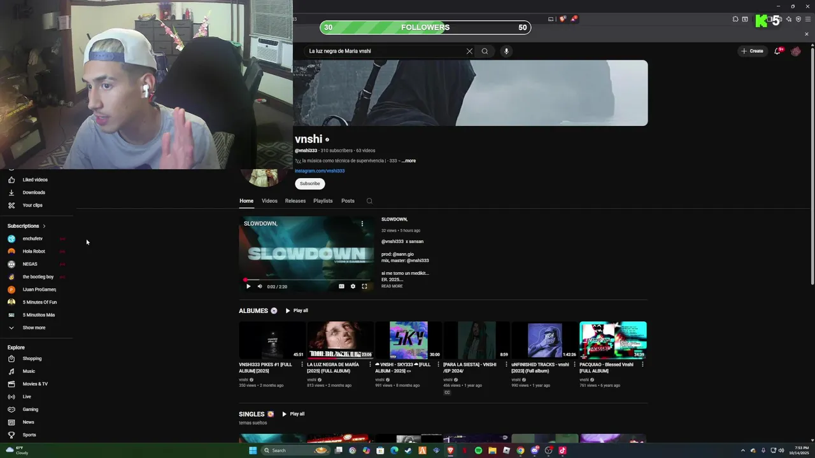Open PARA LA SIESTA EP thumbnail
This screenshot has height=458, width=815.
coord(476,340)
